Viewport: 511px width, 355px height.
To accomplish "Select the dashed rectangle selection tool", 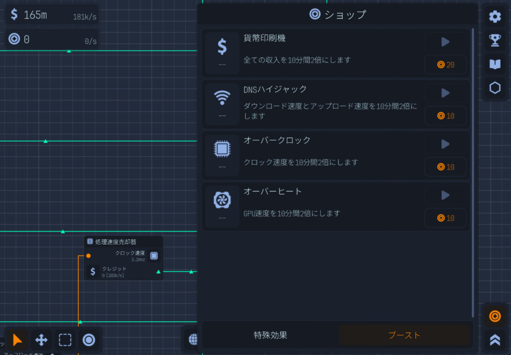I will 65,340.
